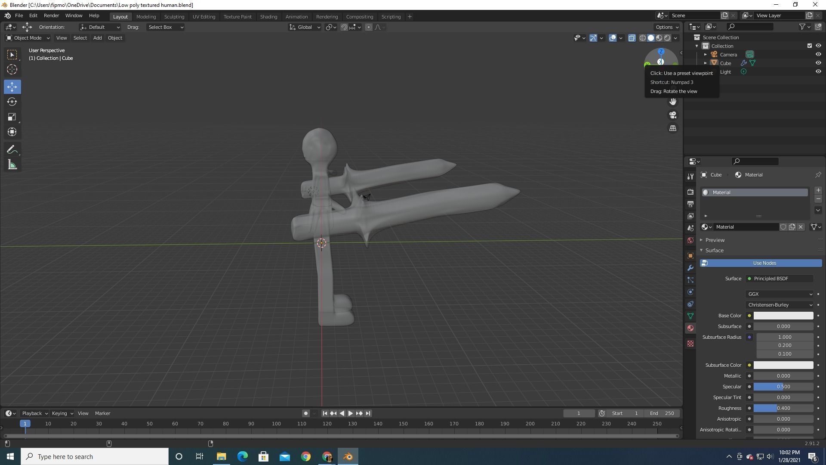826x465 pixels.
Task: Open the World Properties tab
Action: point(690,240)
